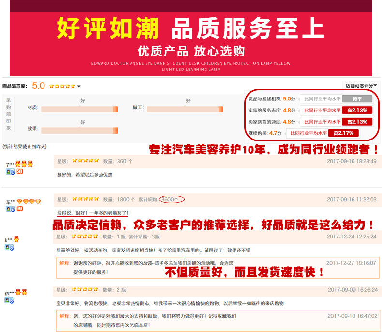The width and height of the screenshot is (382, 336).
Task: Click the gray 持平 comparison badge
Action: pyautogui.click(x=357, y=99)
